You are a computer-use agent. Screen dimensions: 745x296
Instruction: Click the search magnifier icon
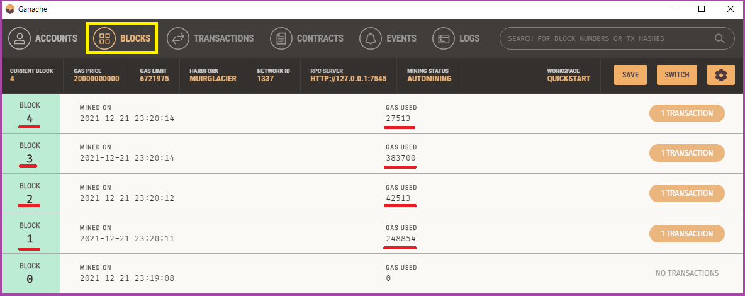719,38
